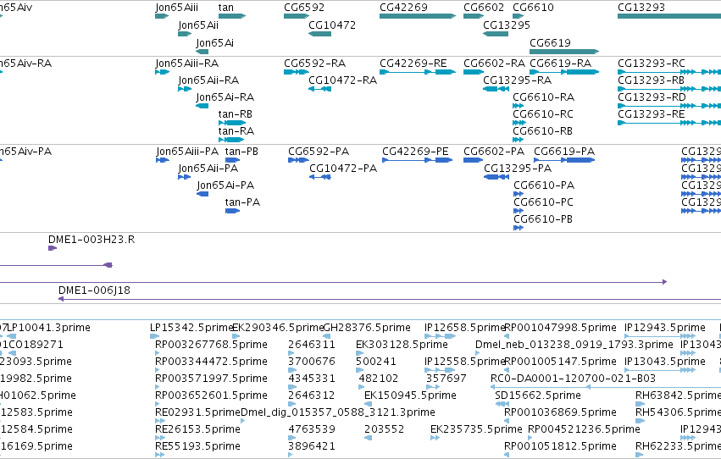Viewport: 721px width, 459px height.
Task: Select protein Jon65Ai-PA
Action: [x=225, y=185]
